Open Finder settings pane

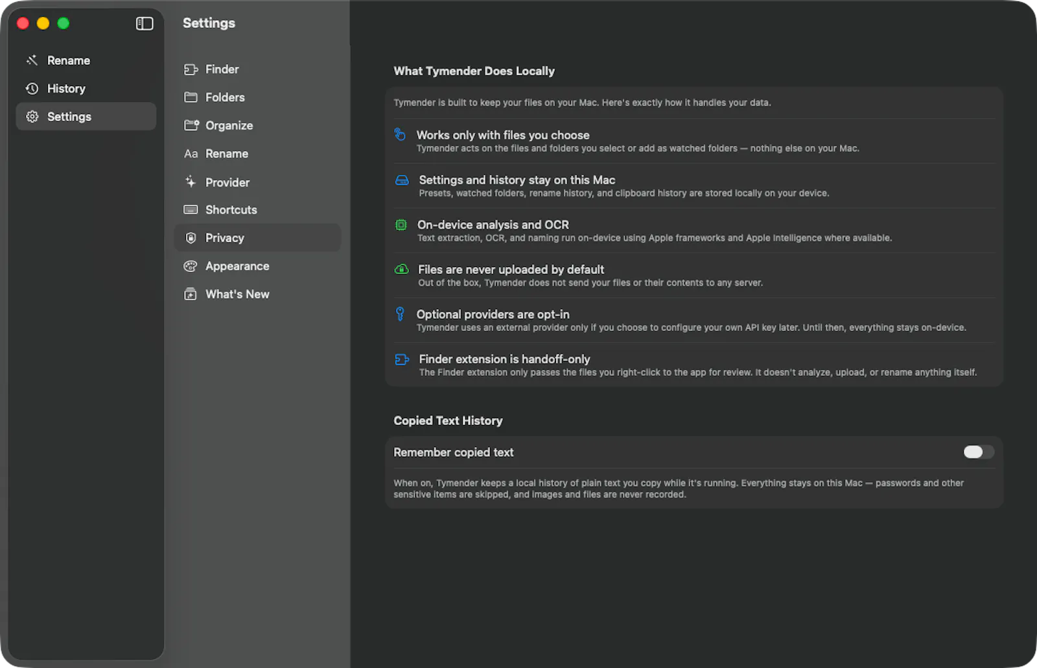pyautogui.click(x=257, y=69)
